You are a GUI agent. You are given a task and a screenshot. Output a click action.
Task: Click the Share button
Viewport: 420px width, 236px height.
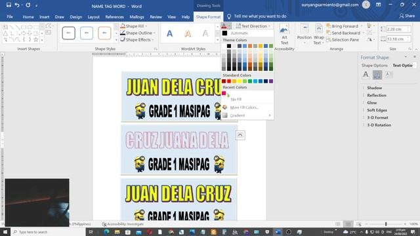coord(407,16)
